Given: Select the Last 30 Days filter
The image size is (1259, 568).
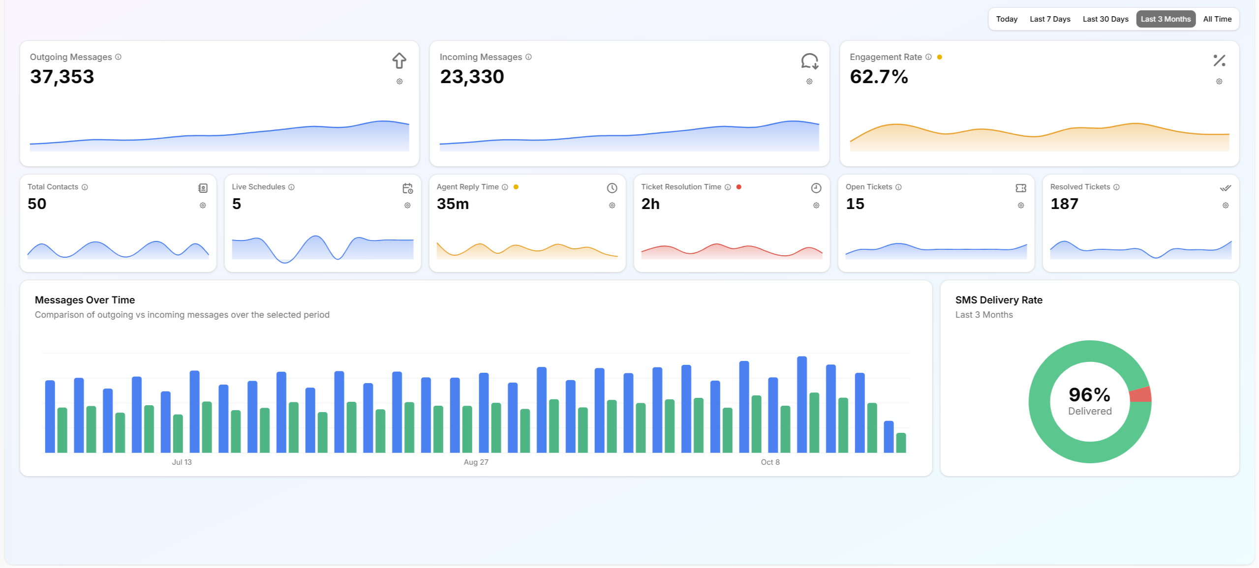Looking at the screenshot, I should pos(1105,19).
